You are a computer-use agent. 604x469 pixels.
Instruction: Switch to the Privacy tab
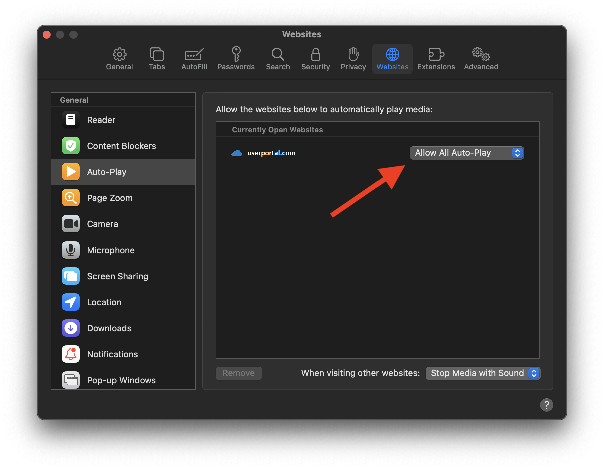pos(353,59)
